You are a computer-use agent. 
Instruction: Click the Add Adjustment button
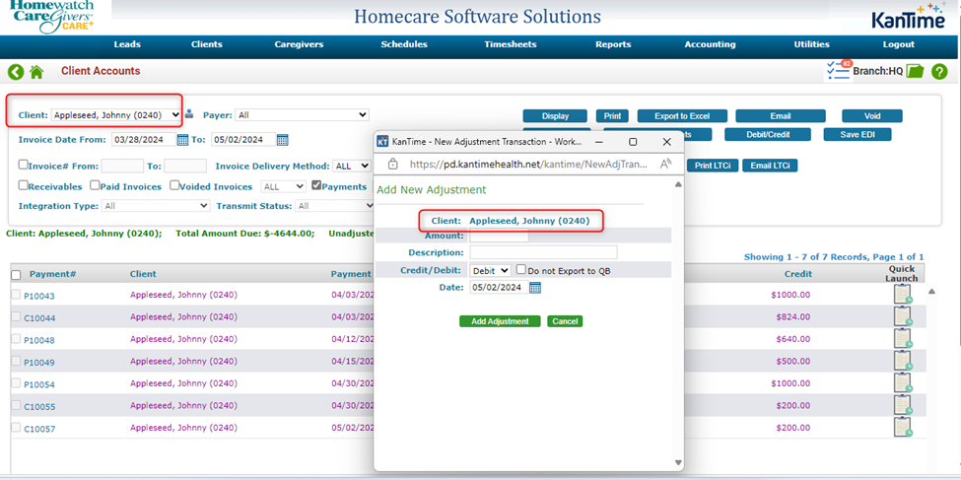tap(500, 321)
